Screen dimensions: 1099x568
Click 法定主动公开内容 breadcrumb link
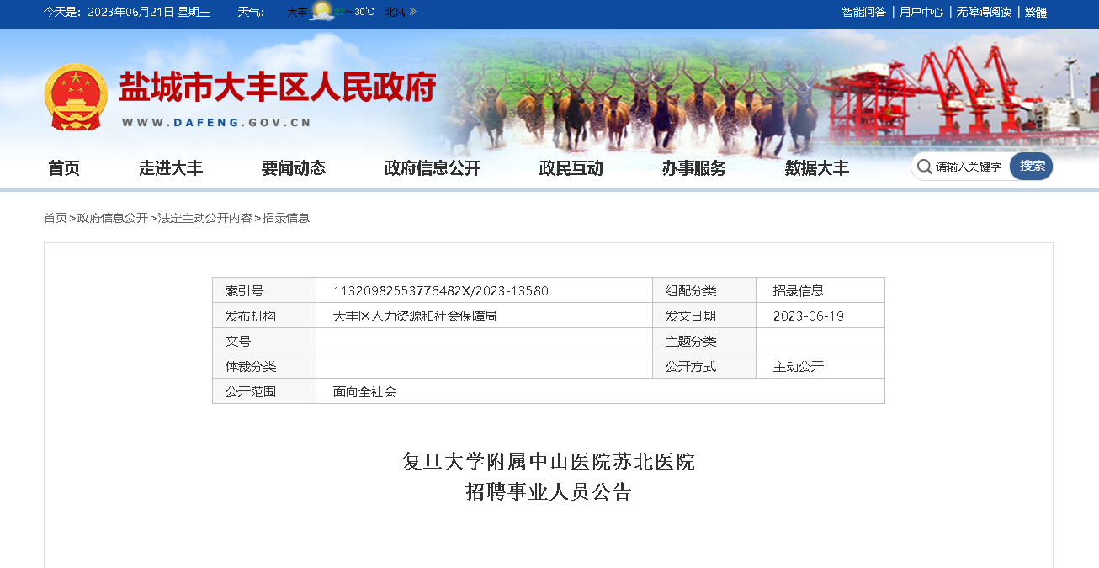(x=205, y=218)
